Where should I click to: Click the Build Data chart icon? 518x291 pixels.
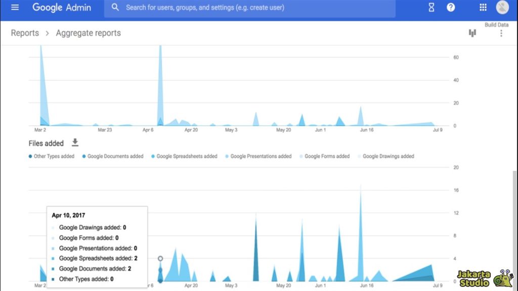pos(472,33)
